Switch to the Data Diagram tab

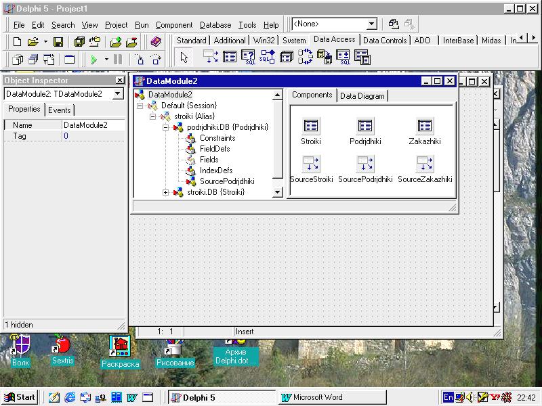pyautogui.click(x=362, y=96)
